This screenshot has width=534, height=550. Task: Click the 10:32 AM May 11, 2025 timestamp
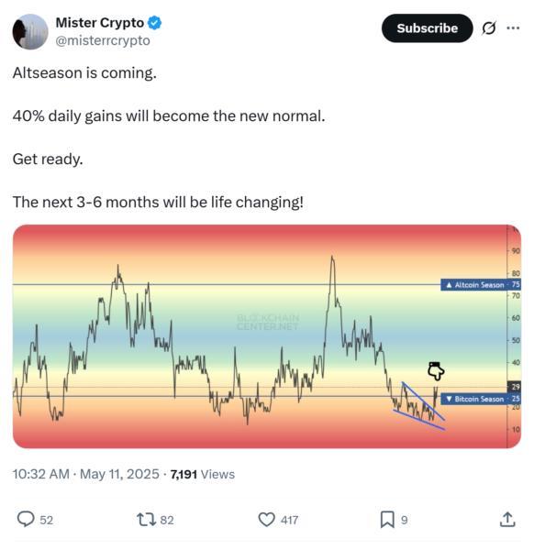86,474
